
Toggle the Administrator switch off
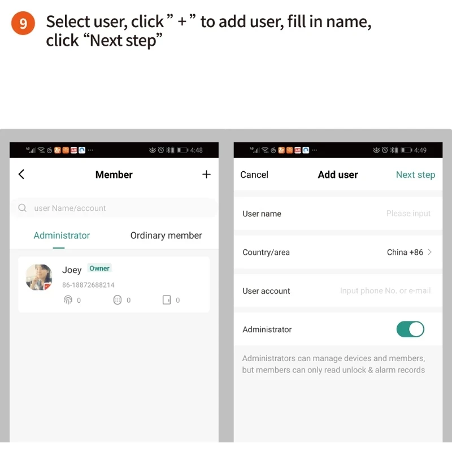[410, 329]
